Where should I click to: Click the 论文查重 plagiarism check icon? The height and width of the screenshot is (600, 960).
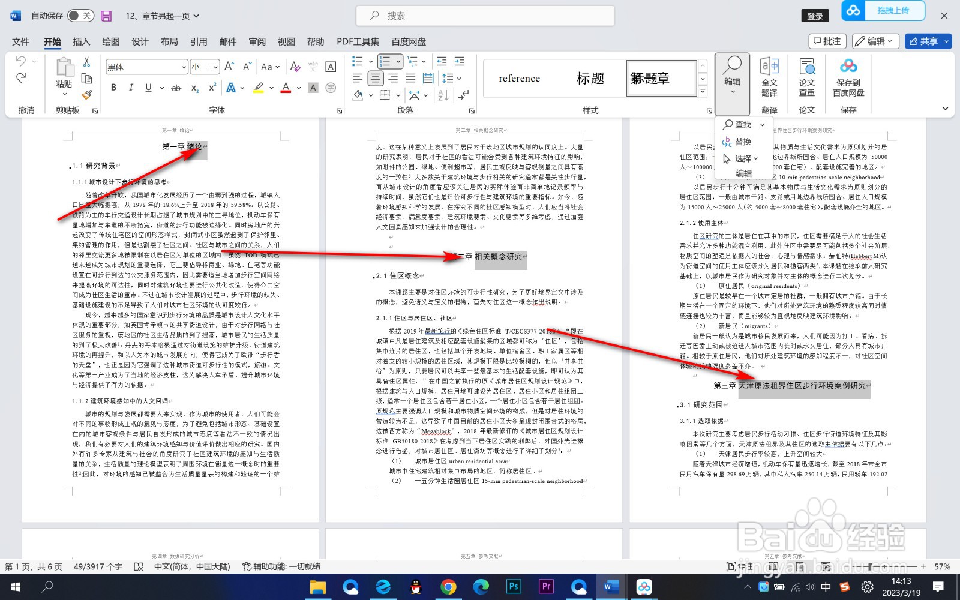click(807, 78)
